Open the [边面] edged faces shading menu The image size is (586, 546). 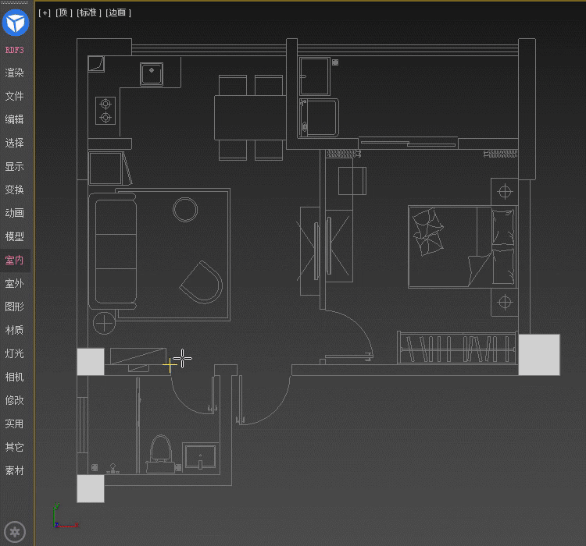pos(118,12)
